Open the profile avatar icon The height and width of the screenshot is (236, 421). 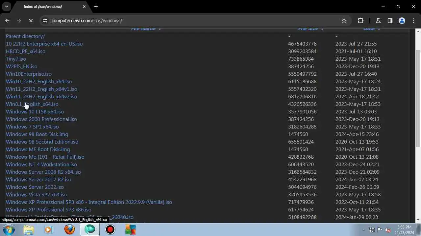pos(402,21)
